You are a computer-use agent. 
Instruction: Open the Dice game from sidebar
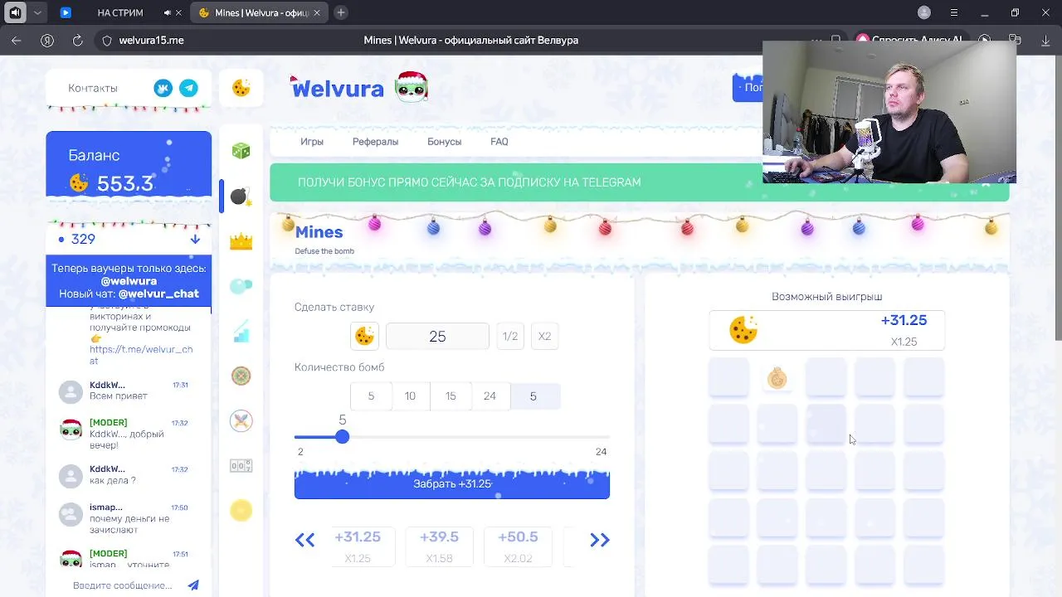[x=241, y=151]
